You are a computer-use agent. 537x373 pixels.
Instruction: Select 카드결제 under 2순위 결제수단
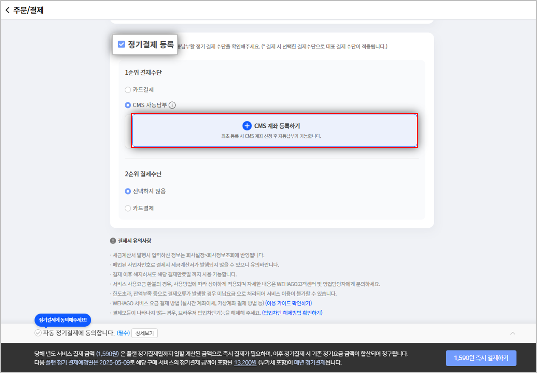(x=128, y=208)
